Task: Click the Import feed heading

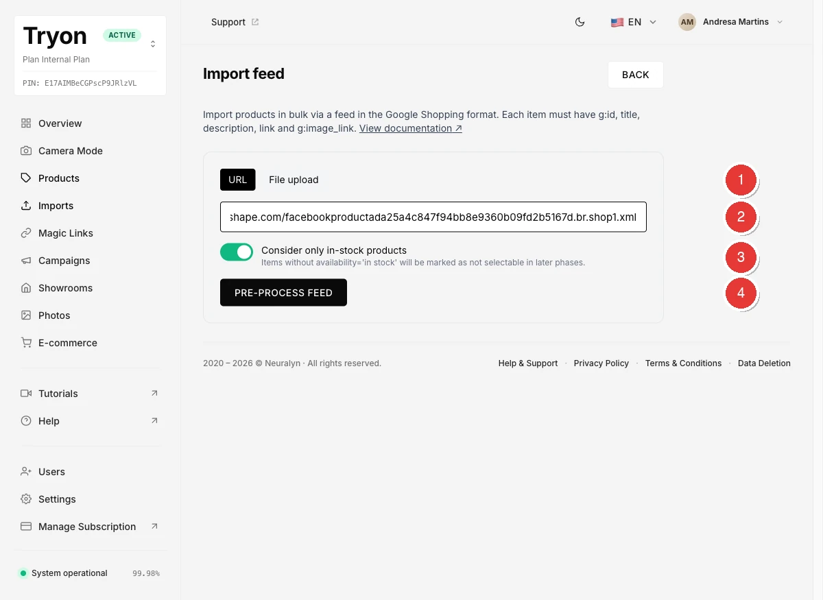Action: click(243, 74)
